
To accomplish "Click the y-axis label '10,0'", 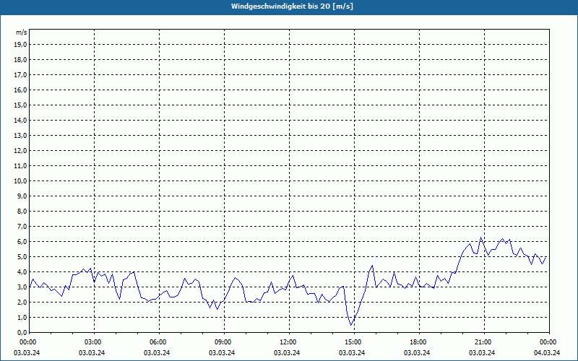I will point(21,181).
